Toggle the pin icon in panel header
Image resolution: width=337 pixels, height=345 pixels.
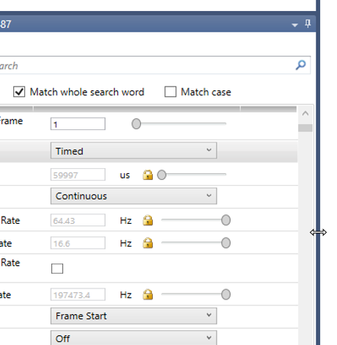coord(308,23)
